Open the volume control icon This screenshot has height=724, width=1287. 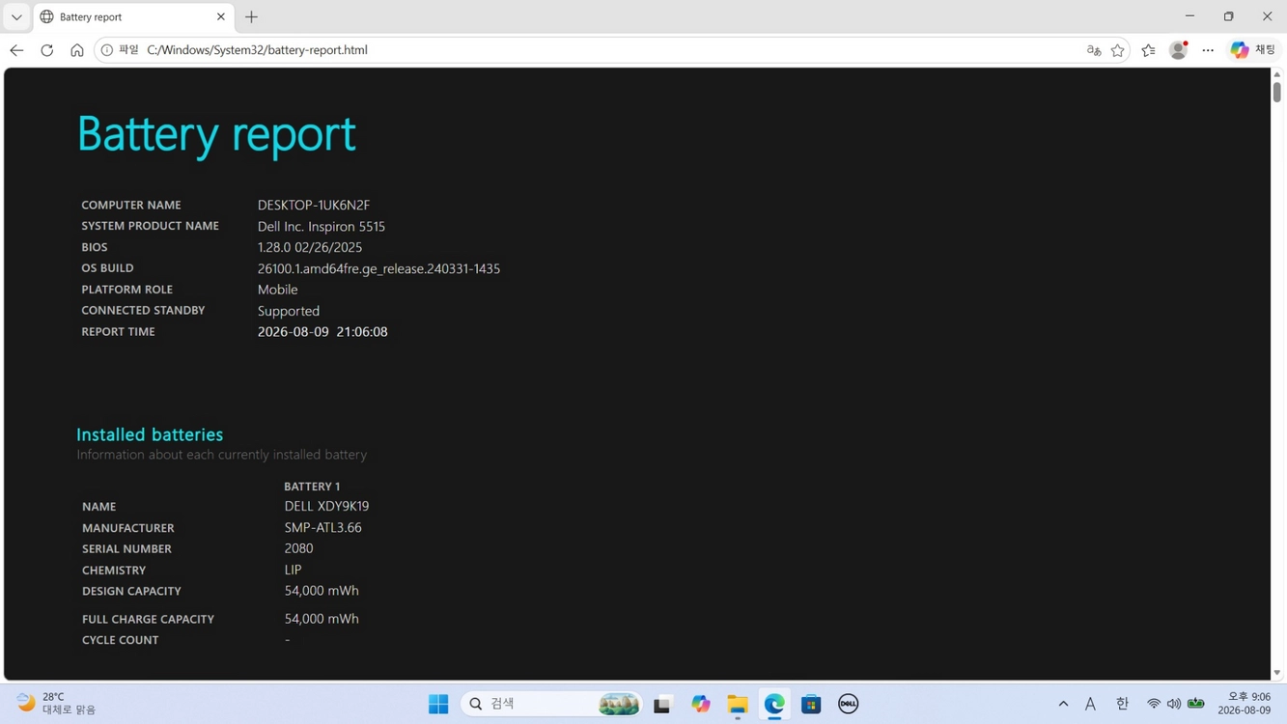pos(1174,704)
